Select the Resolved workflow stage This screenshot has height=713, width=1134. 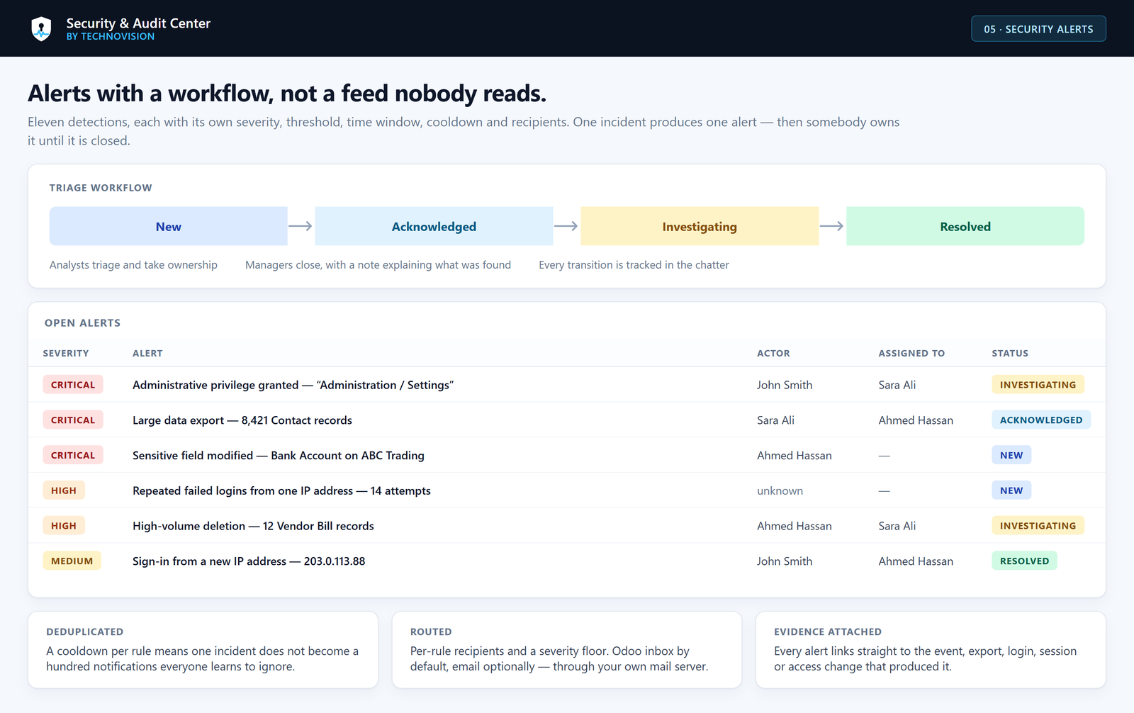point(965,226)
